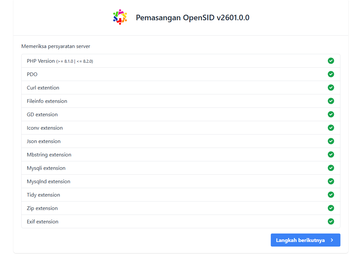Viewport: 363px width, 258px height.
Task: Click the Zip extension status check
Action: point(331,208)
